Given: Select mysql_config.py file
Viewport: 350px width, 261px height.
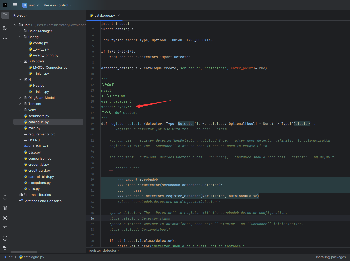Looking at the screenshot, I should coord(44,55).
